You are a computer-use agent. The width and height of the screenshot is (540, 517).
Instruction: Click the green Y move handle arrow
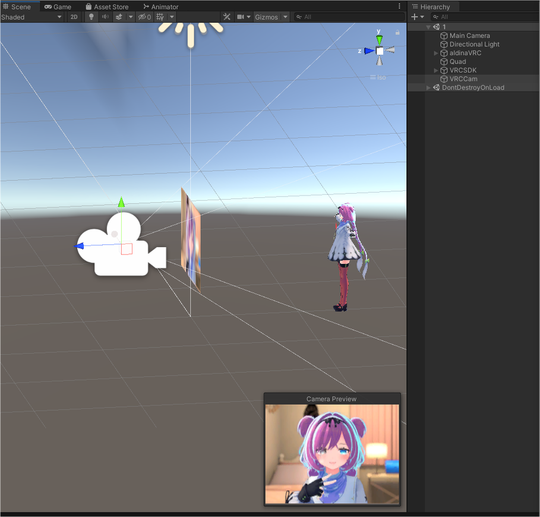point(121,202)
